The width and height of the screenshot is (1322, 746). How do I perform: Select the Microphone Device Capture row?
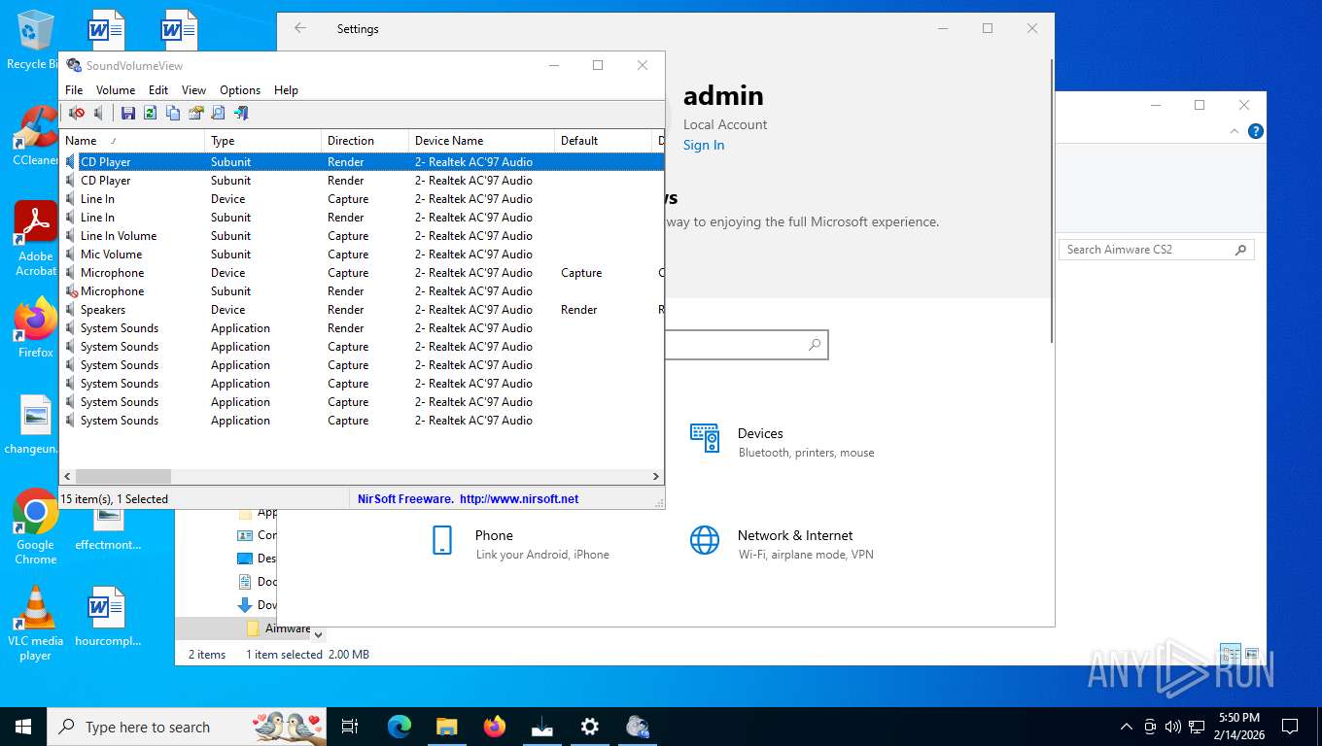[362, 273]
